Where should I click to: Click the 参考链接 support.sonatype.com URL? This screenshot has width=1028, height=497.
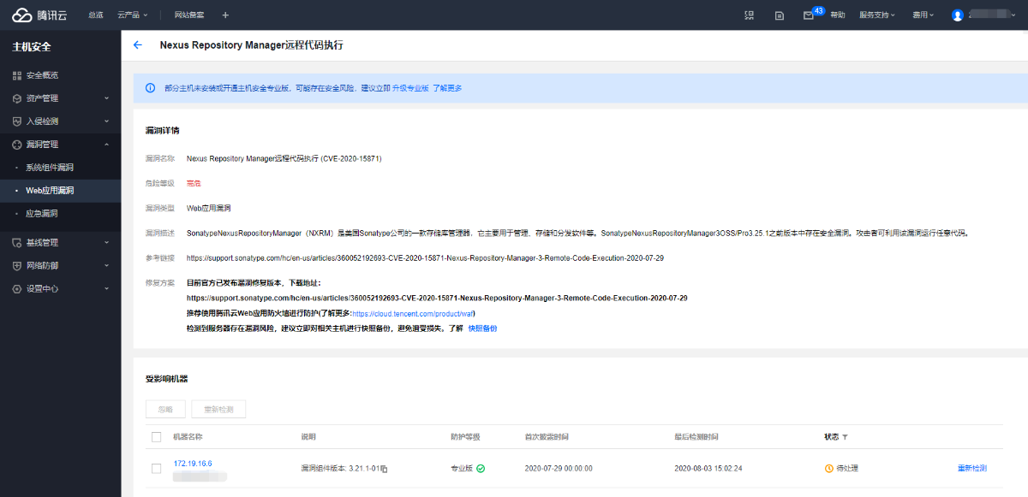[425, 257]
